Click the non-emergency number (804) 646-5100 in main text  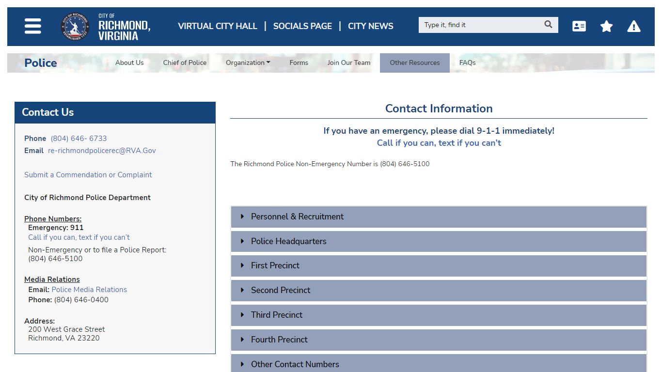pyautogui.click(x=405, y=164)
